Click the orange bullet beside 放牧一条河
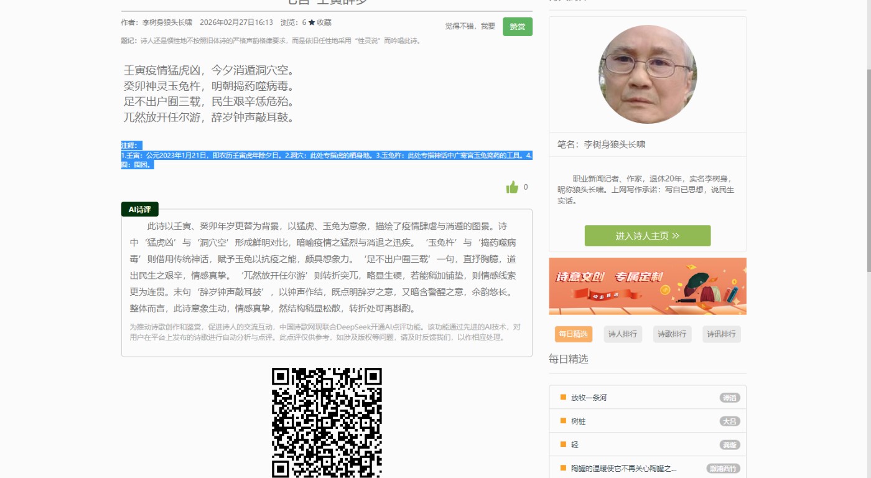 [563, 397]
